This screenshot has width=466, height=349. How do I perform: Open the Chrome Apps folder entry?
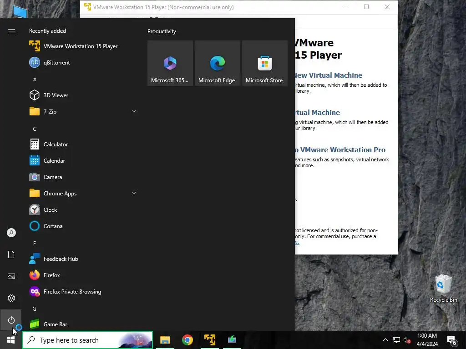click(x=83, y=194)
